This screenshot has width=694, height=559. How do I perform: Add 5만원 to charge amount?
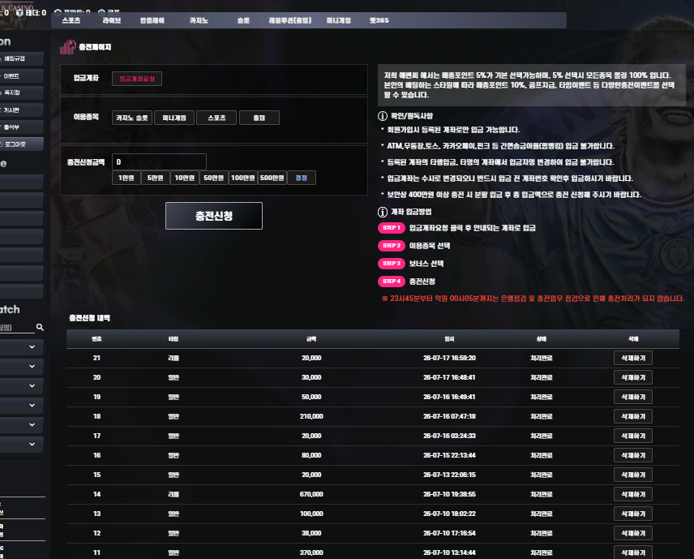[156, 178]
